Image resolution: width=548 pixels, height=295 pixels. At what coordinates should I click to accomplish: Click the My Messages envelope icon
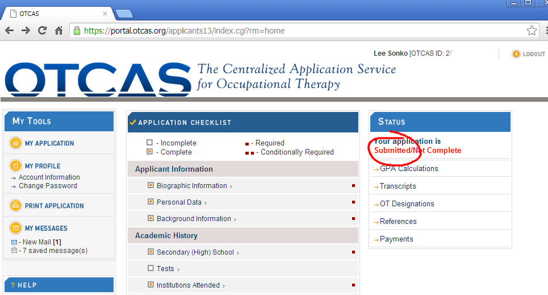coord(15,228)
